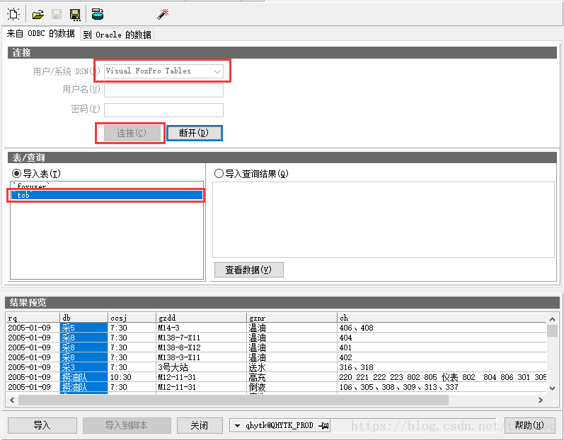Click the gznr column header

(292, 318)
